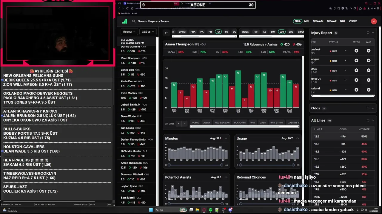Viewport: 382px width, 214px height.
Task: Click the browser reload button
Action: tap(127, 8)
